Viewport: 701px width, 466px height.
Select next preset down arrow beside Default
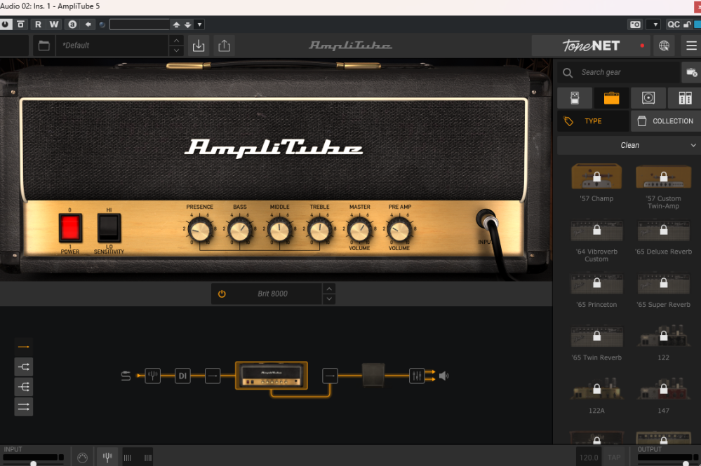click(176, 50)
